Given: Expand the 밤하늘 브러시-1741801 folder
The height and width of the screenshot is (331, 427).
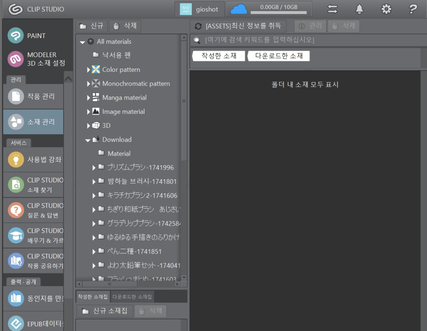Looking at the screenshot, I should [94, 182].
